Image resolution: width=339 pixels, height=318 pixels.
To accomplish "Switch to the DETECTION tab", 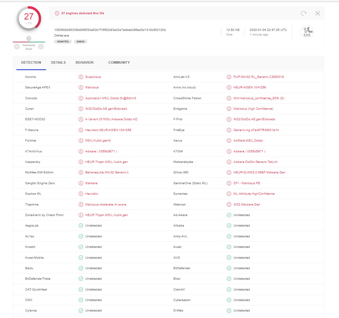I will point(31,62).
